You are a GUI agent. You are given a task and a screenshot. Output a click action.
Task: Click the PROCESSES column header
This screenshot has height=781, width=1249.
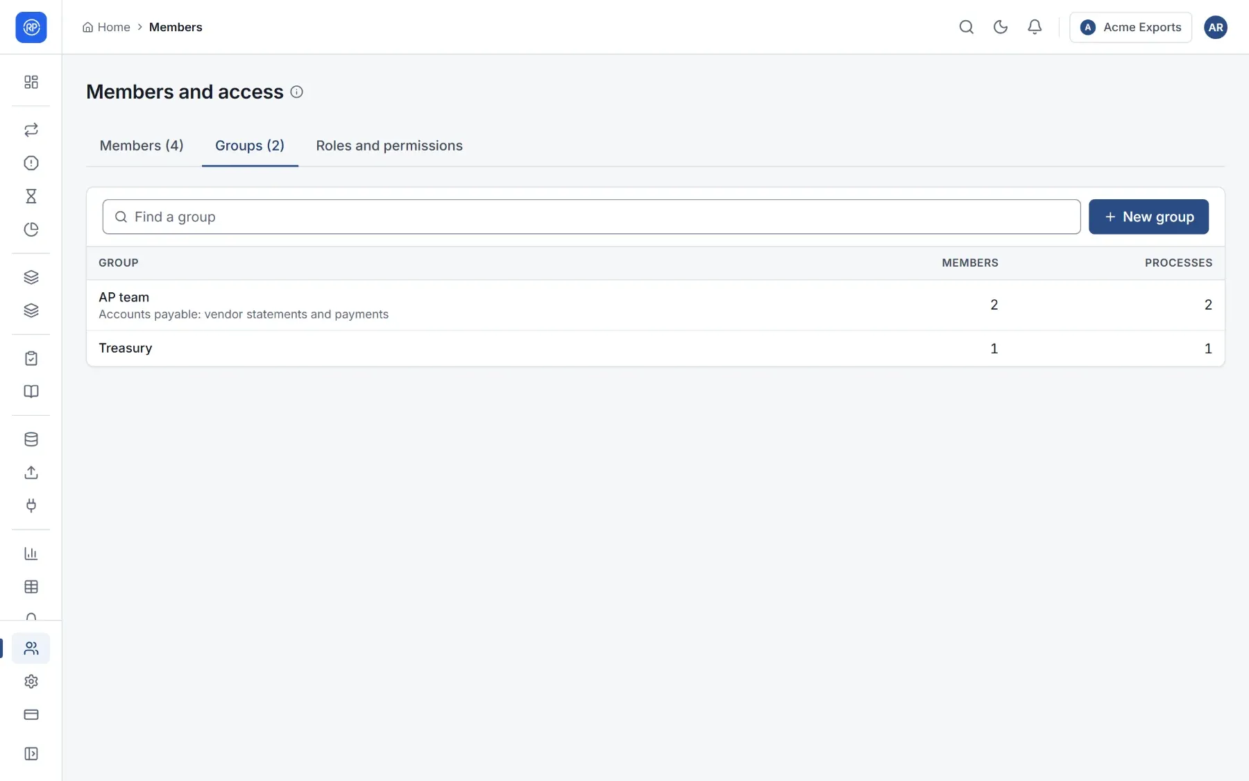click(1178, 263)
